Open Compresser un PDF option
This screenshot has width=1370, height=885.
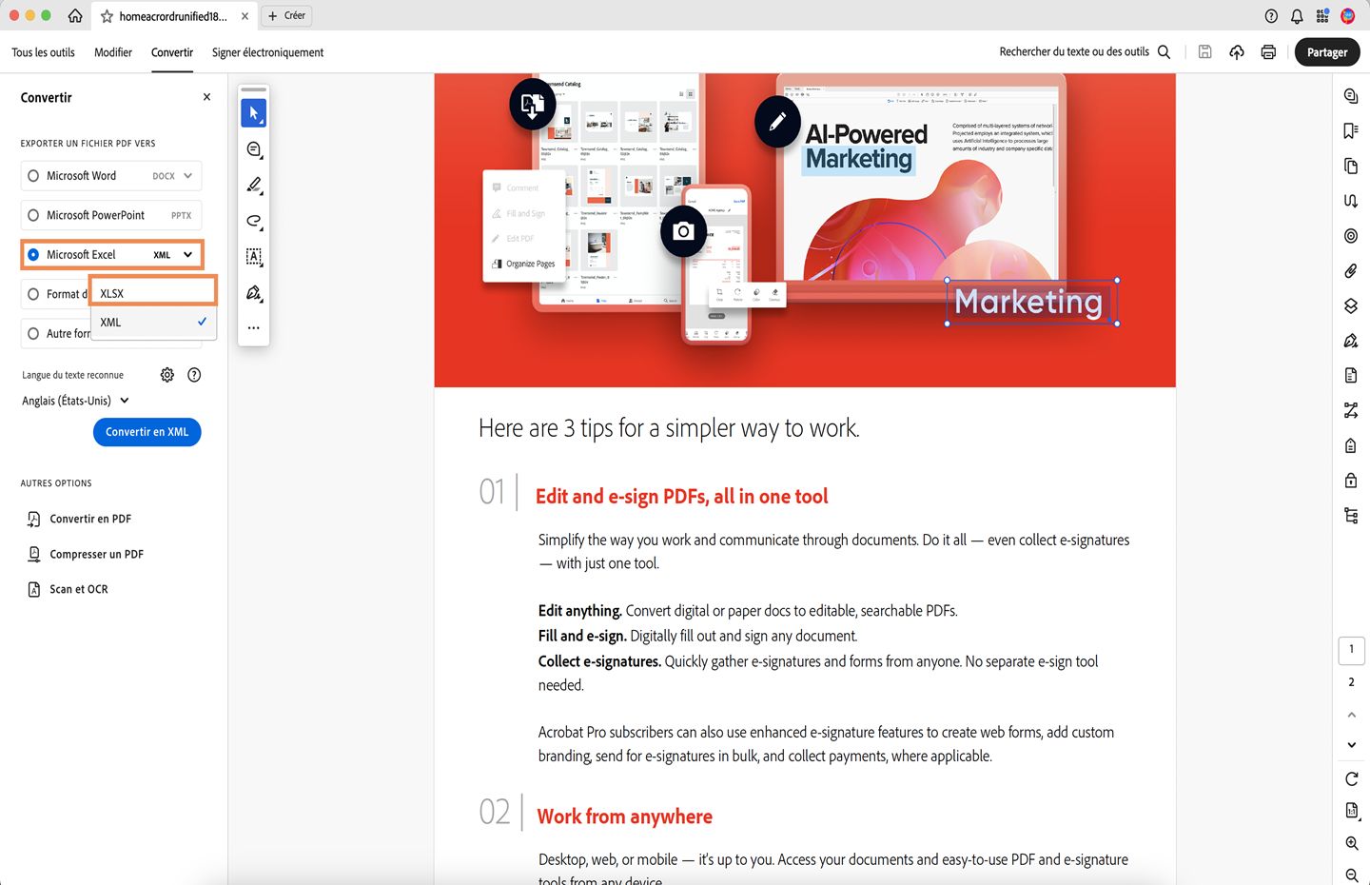pos(95,553)
